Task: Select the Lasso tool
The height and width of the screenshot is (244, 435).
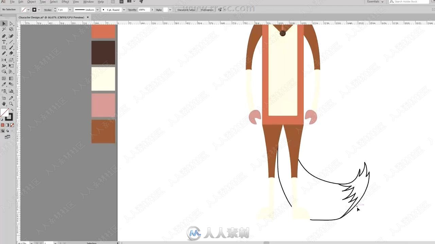Action: [x=11, y=29]
